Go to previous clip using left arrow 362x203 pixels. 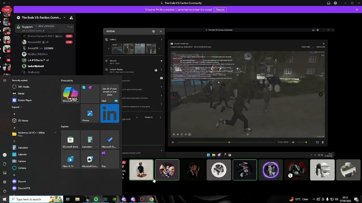(174, 94)
